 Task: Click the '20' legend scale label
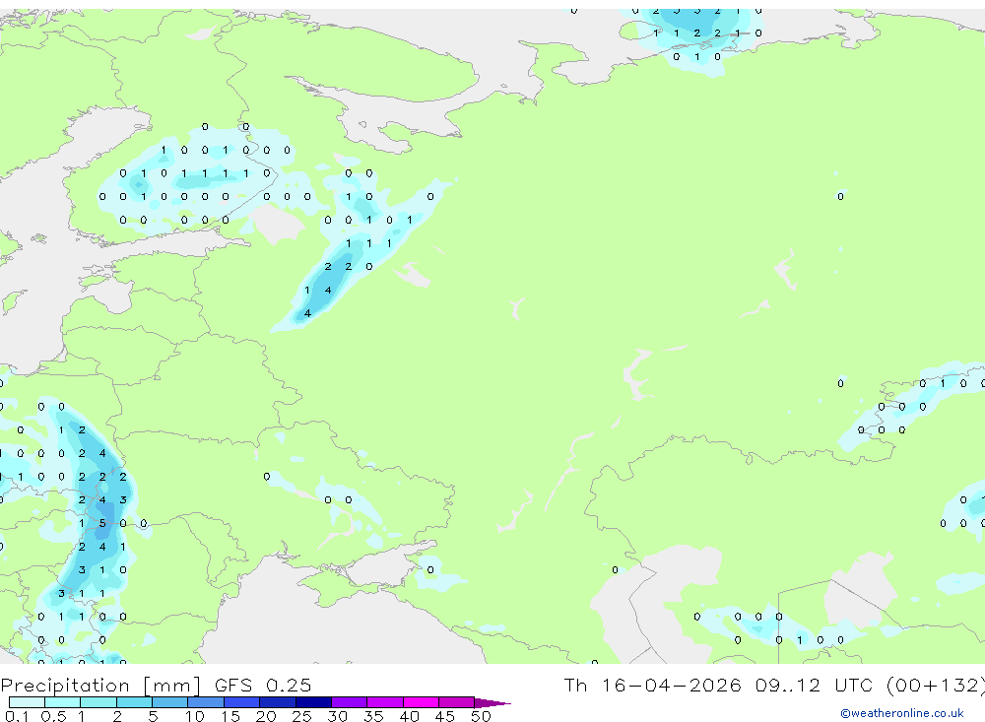point(266,716)
